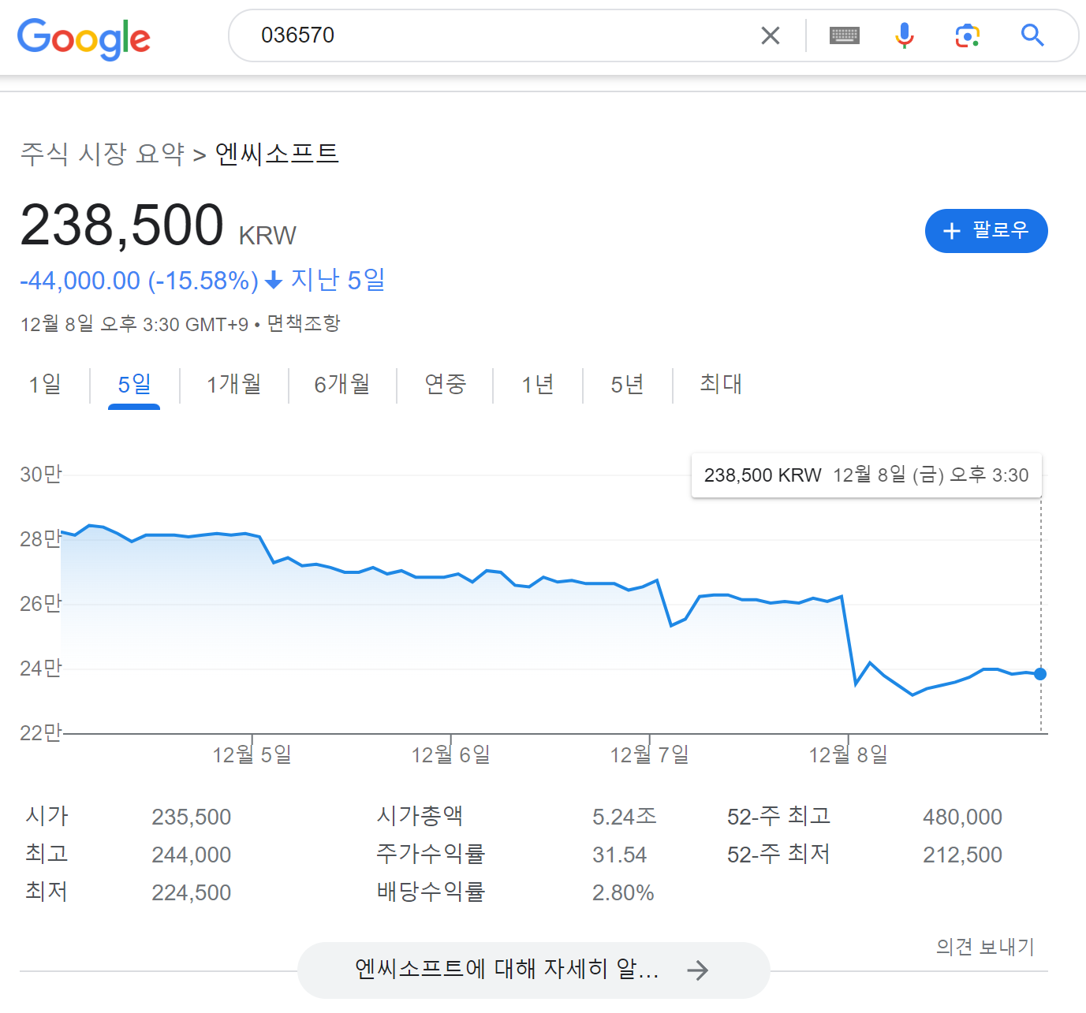The image size is (1086, 1013).
Task: Click the plus icon on the 팔로우 button
Action: [x=950, y=231]
